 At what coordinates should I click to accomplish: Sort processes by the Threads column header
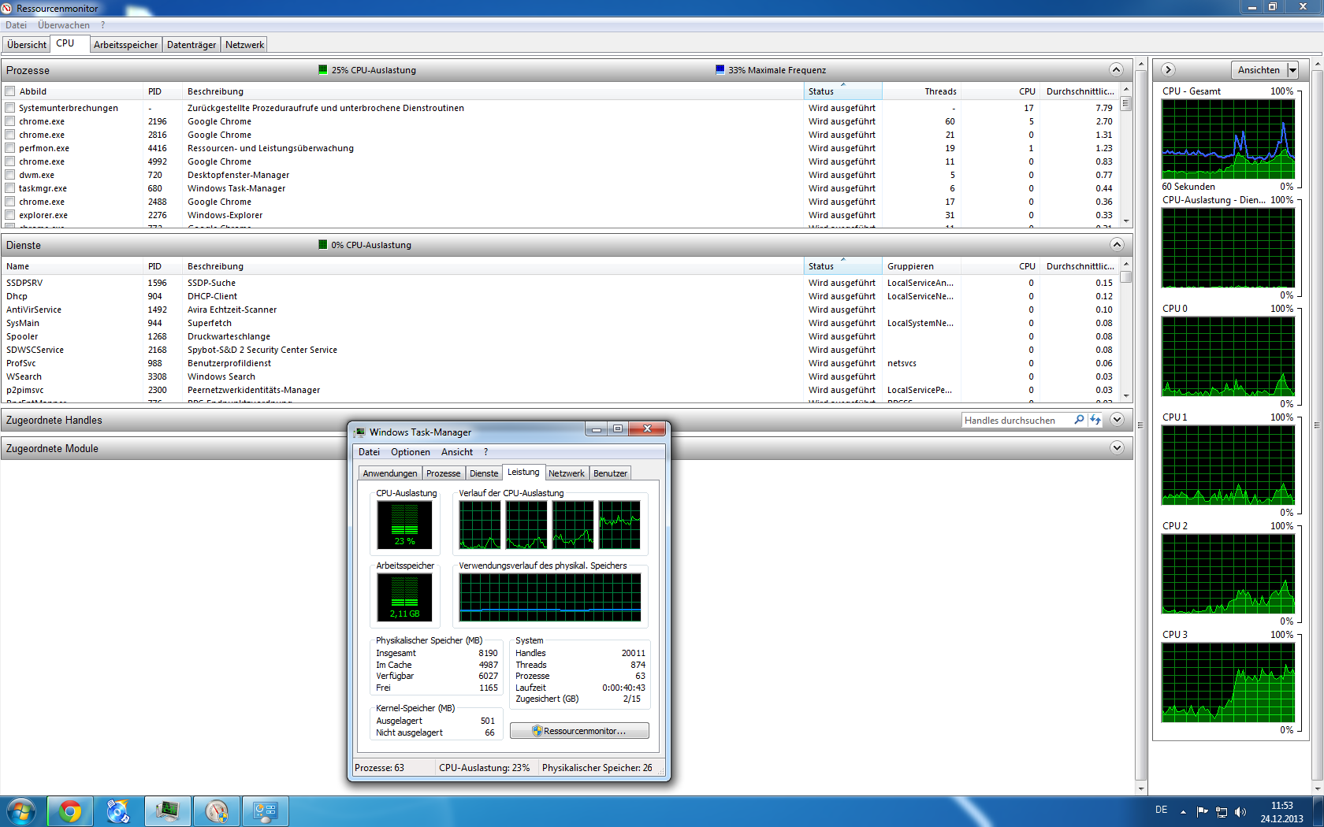(921, 91)
